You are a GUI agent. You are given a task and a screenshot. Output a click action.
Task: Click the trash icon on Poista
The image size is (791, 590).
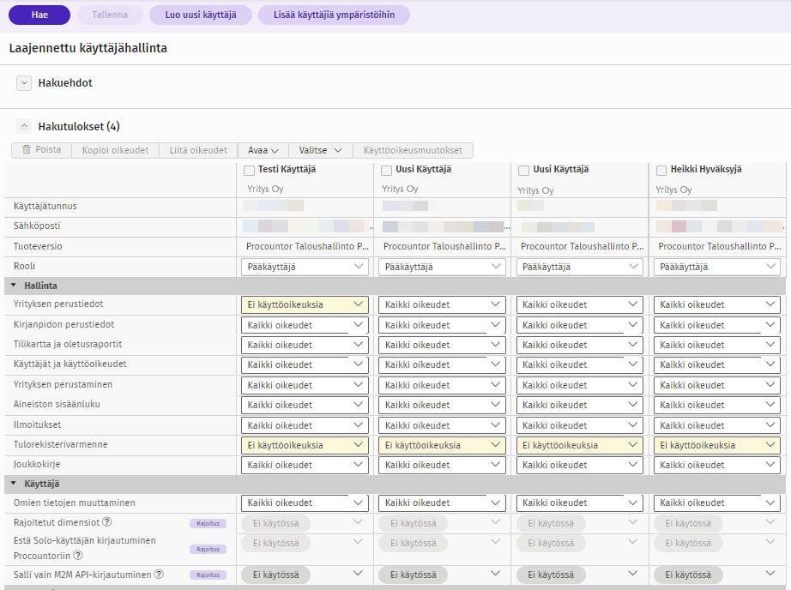coord(27,150)
